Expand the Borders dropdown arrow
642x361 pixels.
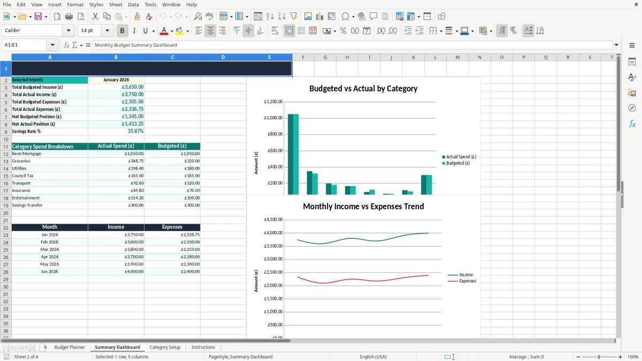(x=441, y=31)
